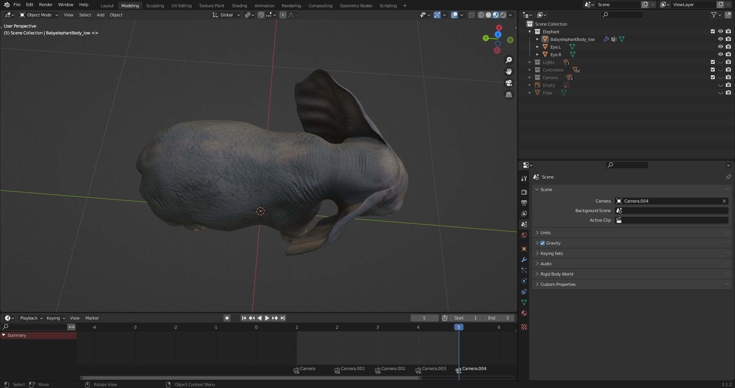The width and height of the screenshot is (735, 388).
Task: Toggle Lights collection checkbox
Action: pyautogui.click(x=713, y=62)
